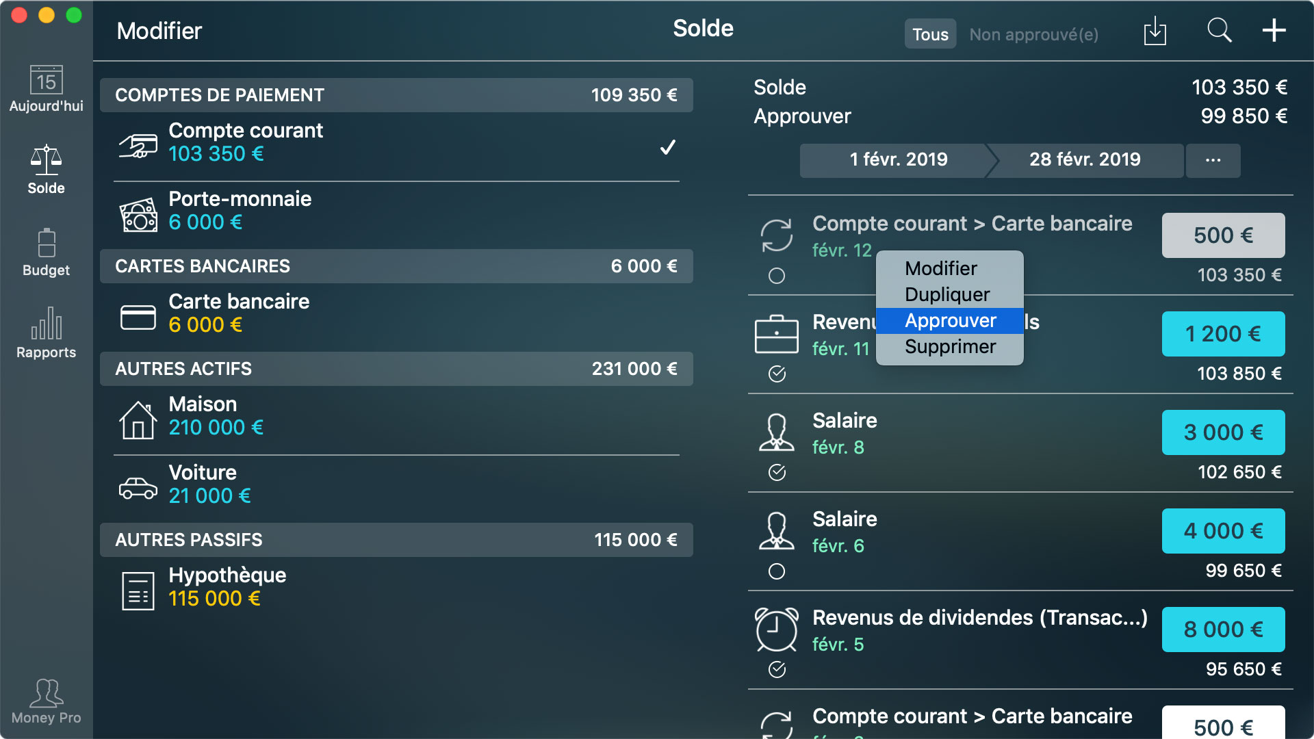
Task: Select Supprimer in the context menu
Action: (948, 346)
